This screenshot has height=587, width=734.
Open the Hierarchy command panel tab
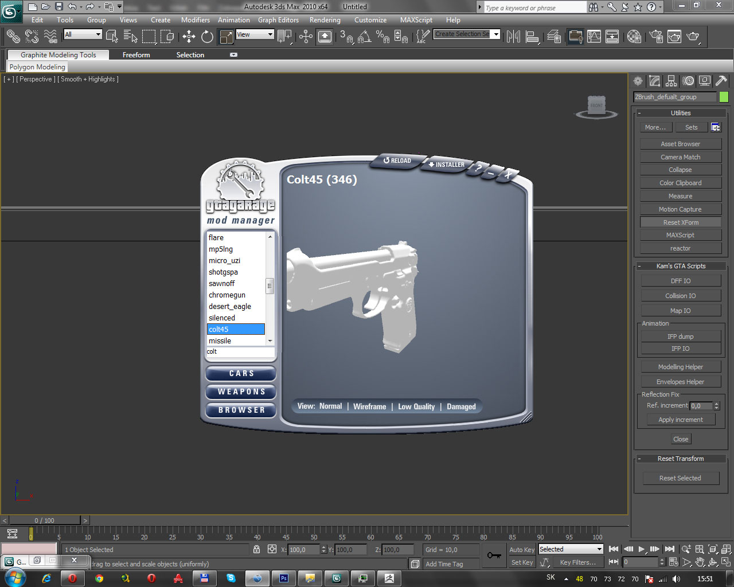671,81
